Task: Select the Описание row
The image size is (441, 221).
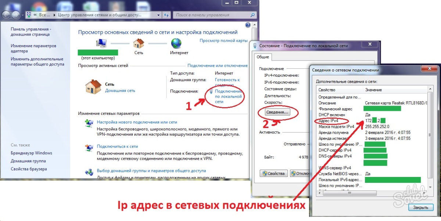Action: click(x=372, y=103)
